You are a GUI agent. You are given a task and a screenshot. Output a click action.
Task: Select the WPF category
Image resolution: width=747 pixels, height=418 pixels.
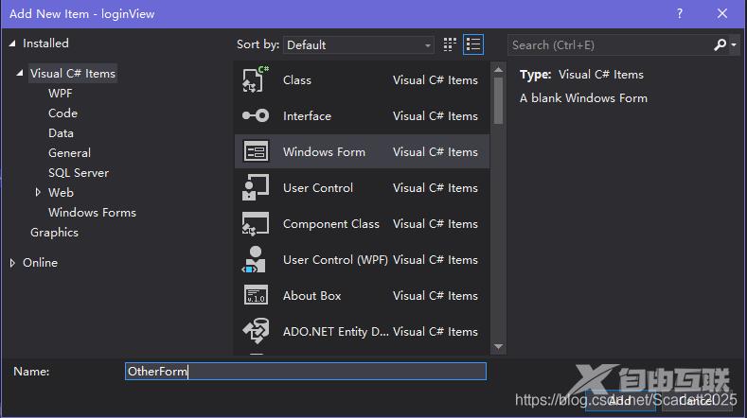click(x=60, y=94)
